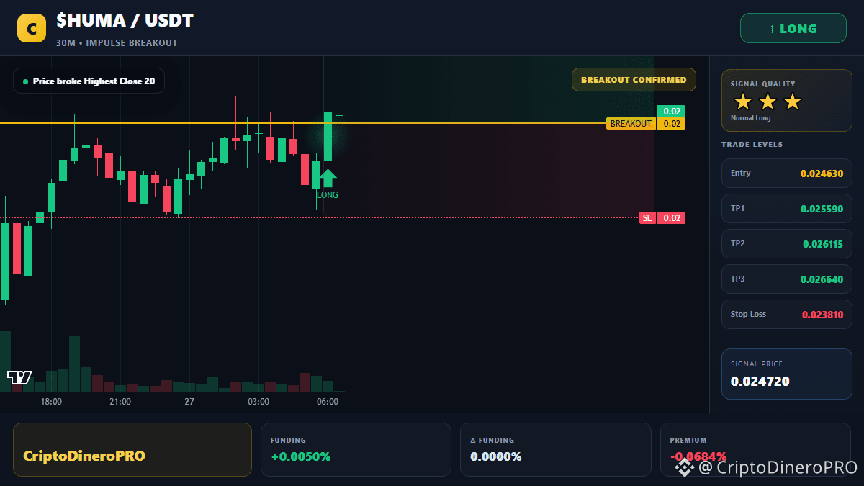Image resolution: width=864 pixels, height=486 pixels.
Task: Click the 21:00 time axis label
Action: (x=120, y=402)
